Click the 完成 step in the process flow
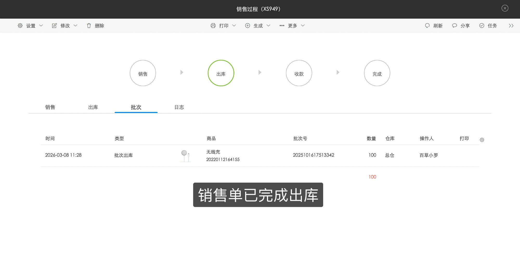 point(377,73)
